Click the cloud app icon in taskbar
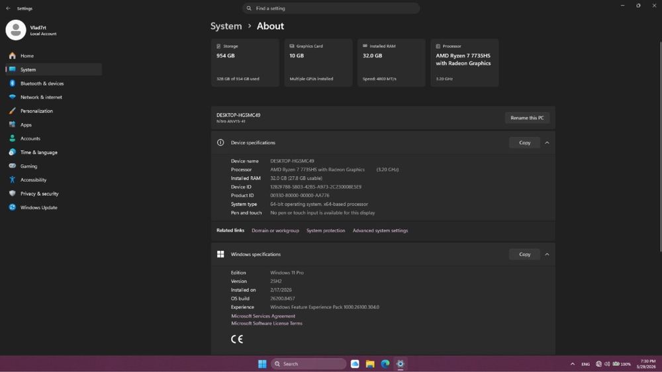 355,364
